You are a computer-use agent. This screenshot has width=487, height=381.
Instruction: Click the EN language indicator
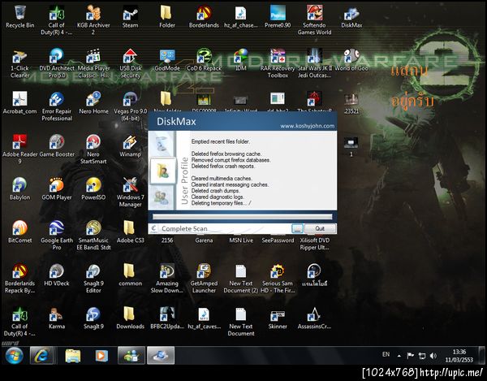[x=386, y=354]
